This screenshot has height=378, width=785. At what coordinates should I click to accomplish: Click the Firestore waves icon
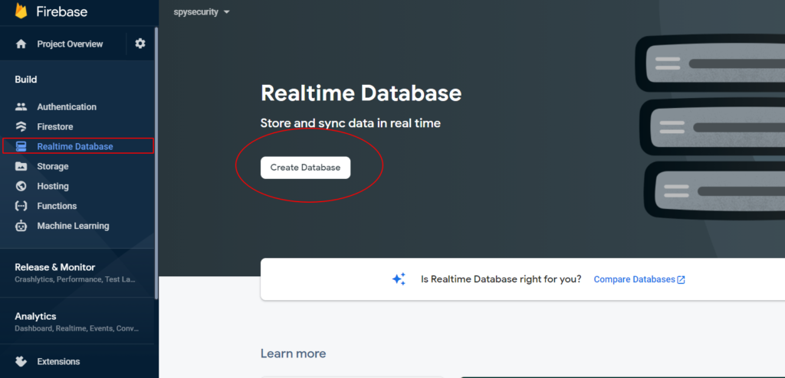[x=21, y=126]
